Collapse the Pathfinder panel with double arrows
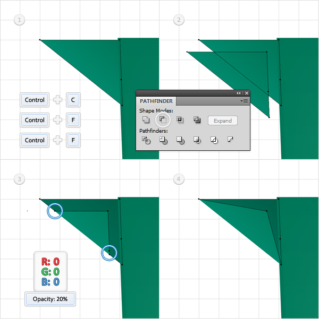Screen dimensions: 319x319 pos(238,93)
